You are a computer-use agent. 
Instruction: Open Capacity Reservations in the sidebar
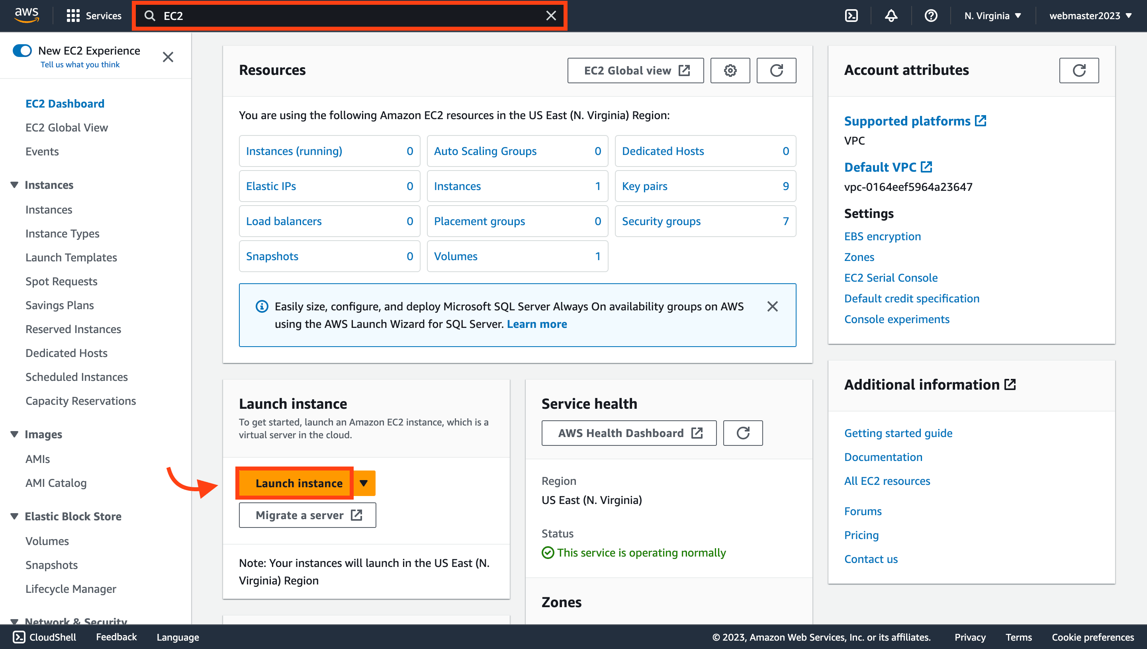pos(80,401)
